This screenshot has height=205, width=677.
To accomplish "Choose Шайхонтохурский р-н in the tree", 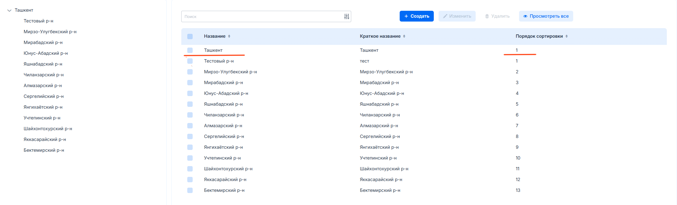I will 48,129.
